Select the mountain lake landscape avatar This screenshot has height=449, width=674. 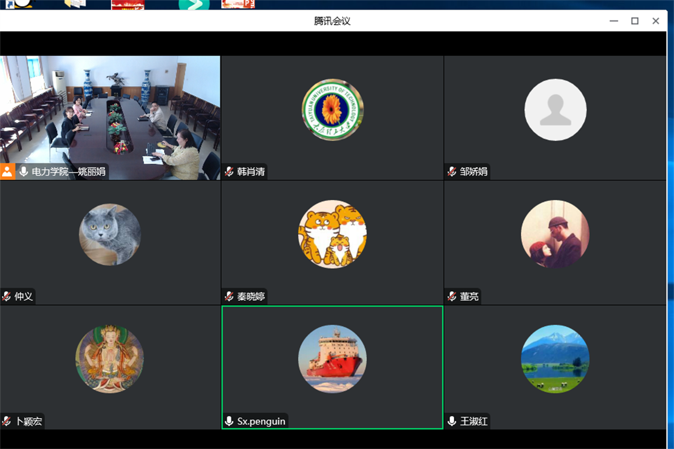tap(555, 359)
